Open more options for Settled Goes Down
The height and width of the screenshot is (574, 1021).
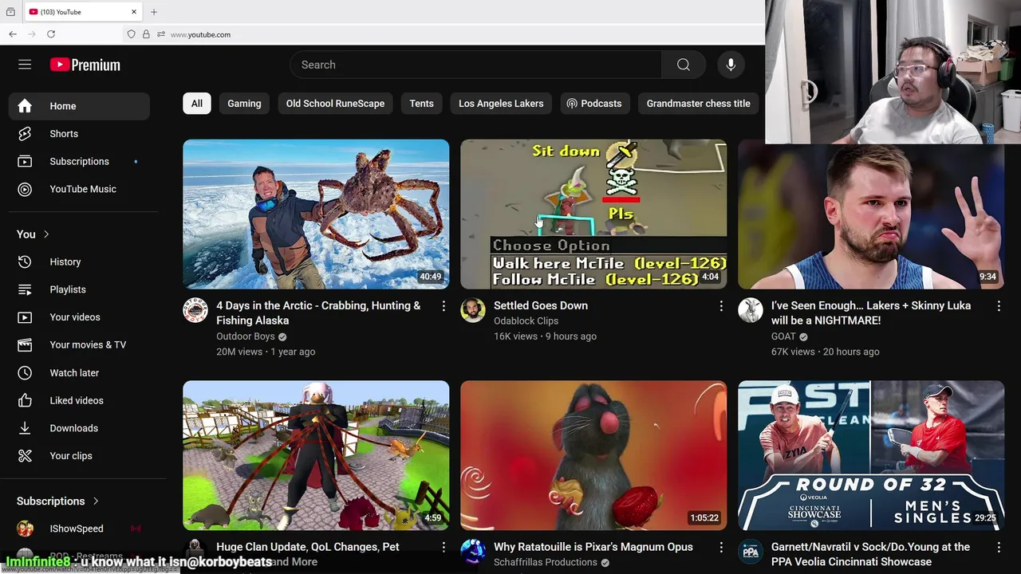click(721, 306)
